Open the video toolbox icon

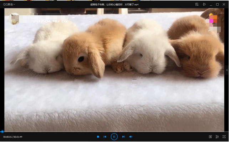point(210,137)
